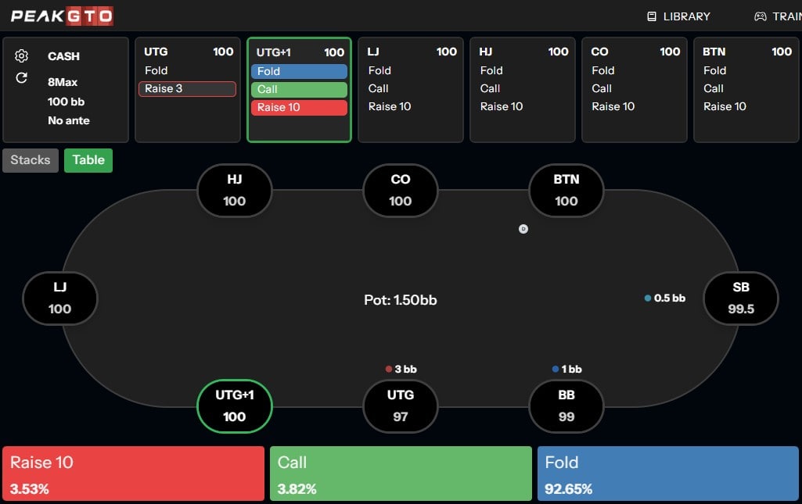
Task: Click the Train gamepad icon
Action: point(760,16)
